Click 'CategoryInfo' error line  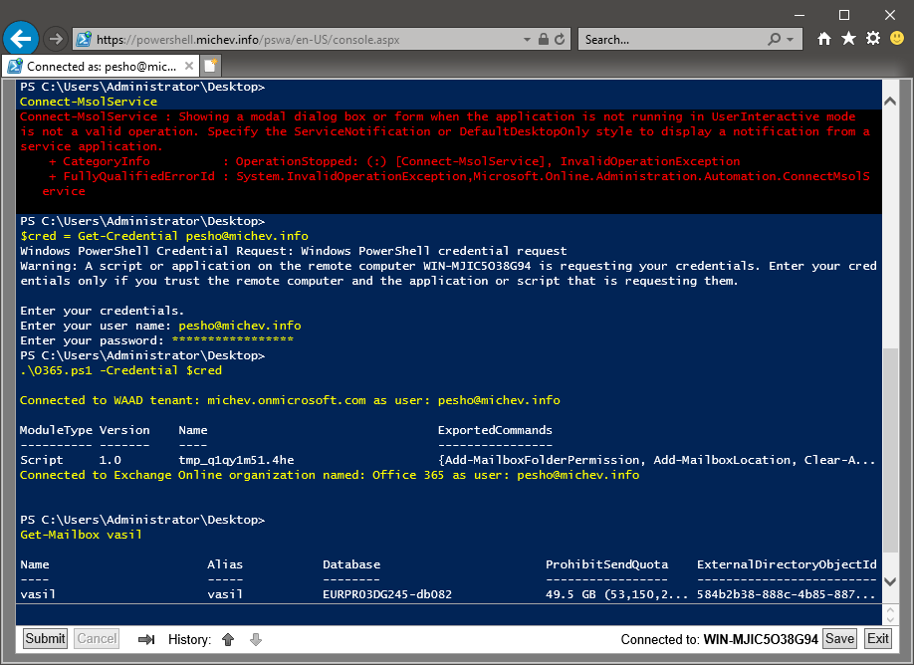(x=394, y=161)
